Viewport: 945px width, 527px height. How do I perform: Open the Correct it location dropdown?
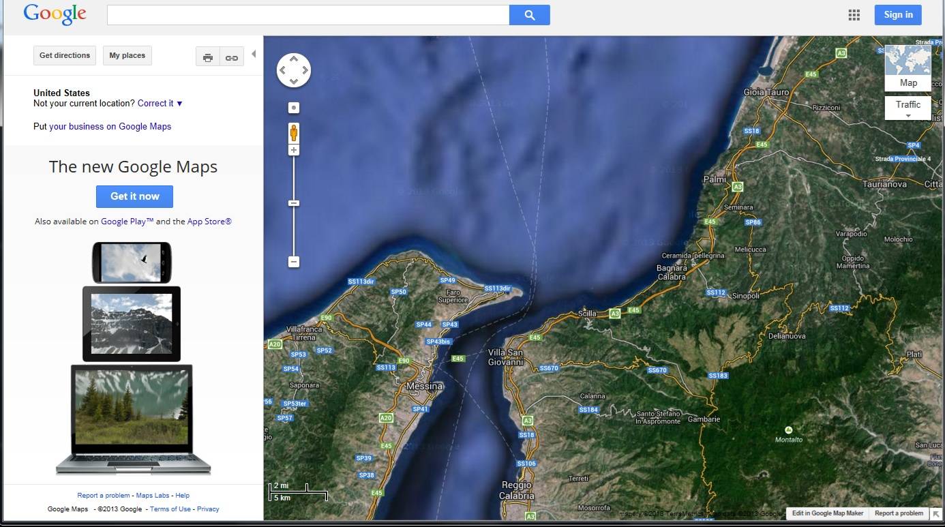pos(160,104)
